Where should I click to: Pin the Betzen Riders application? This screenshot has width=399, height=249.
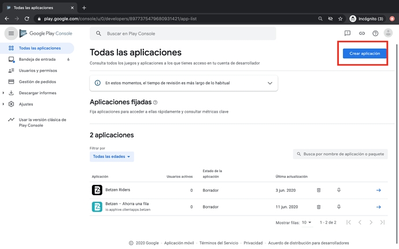point(339,190)
